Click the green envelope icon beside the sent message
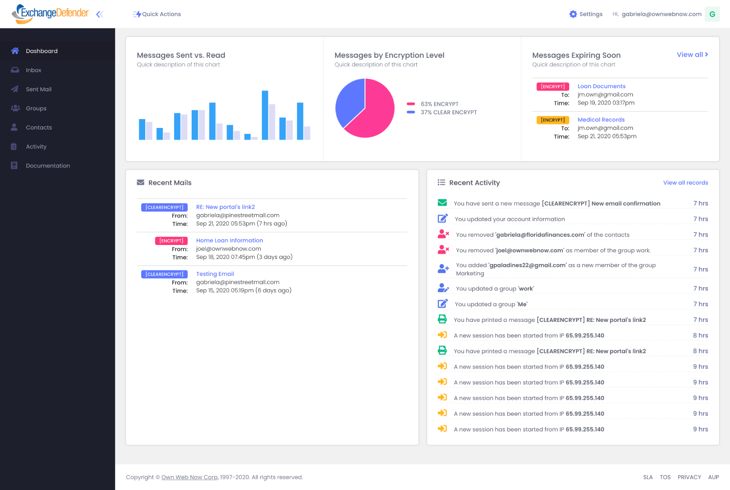This screenshot has width=730, height=490. (x=443, y=202)
